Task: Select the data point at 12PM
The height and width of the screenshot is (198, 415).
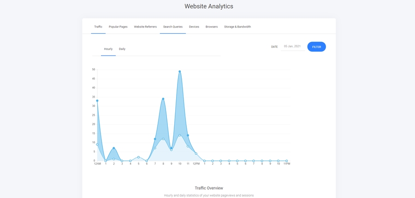Action: click(x=196, y=153)
